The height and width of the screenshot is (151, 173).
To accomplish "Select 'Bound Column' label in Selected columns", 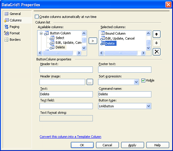I will [x=115, y=33].
